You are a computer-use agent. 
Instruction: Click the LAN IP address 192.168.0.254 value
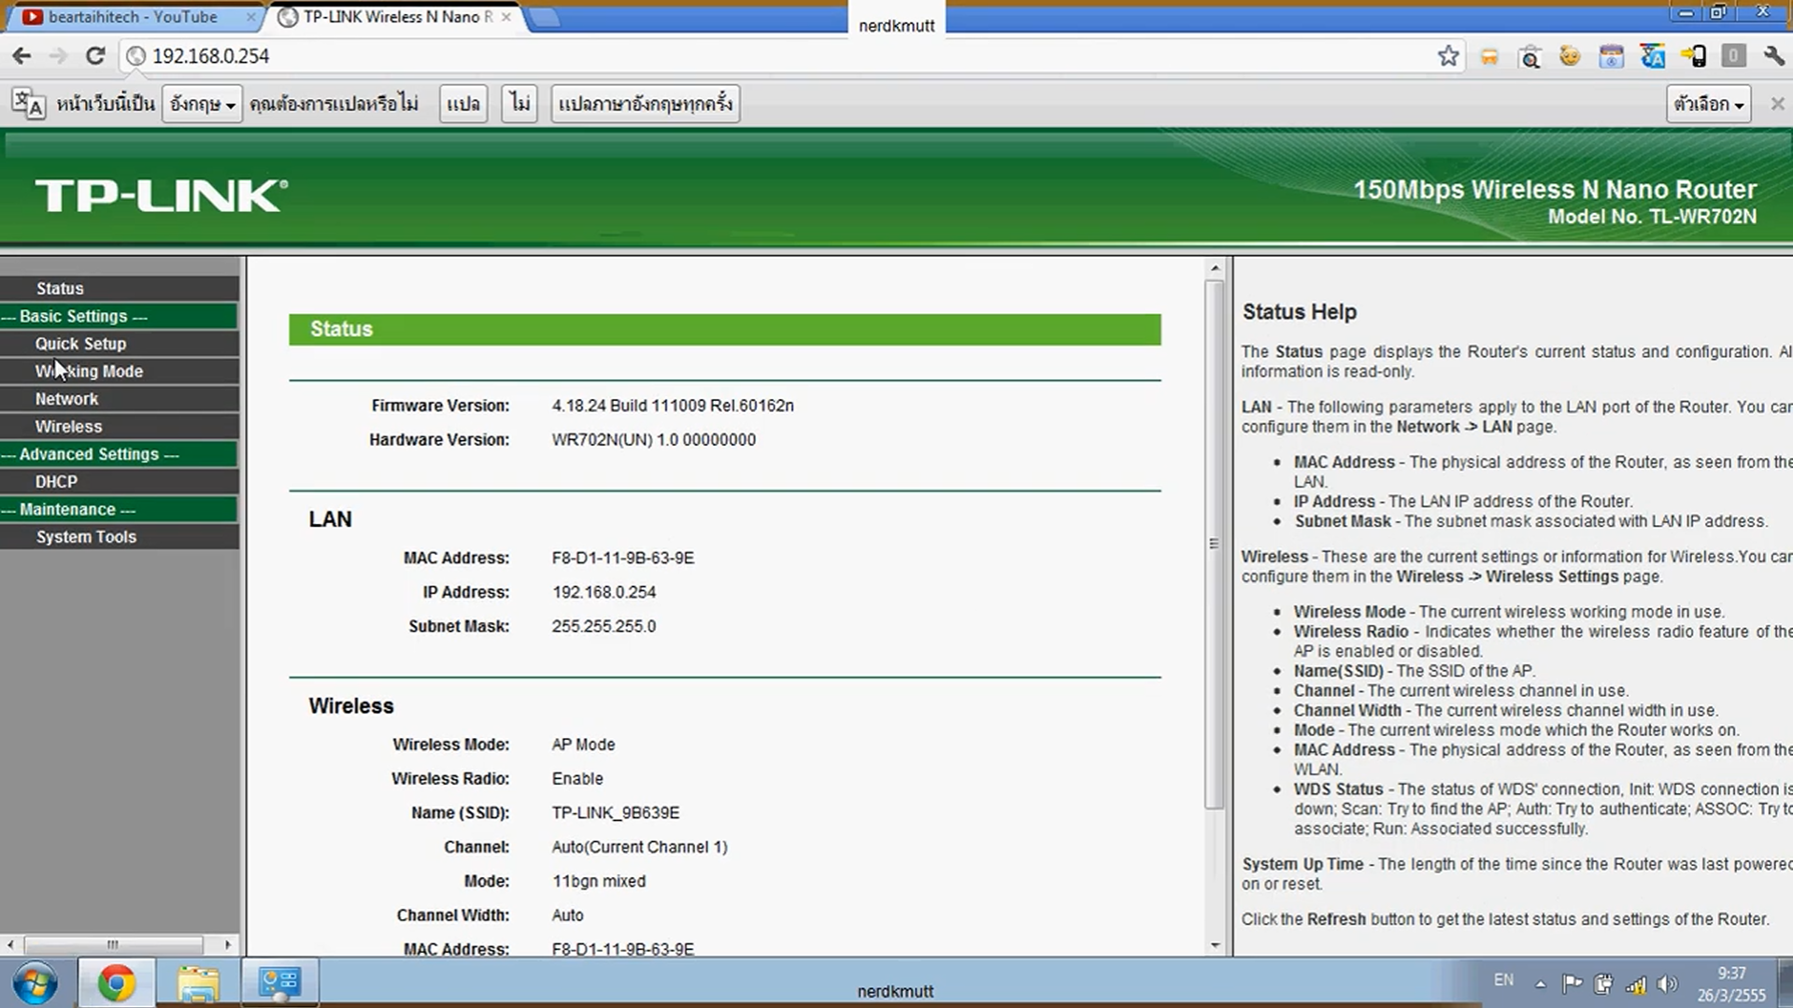click(x=604, y=592)
